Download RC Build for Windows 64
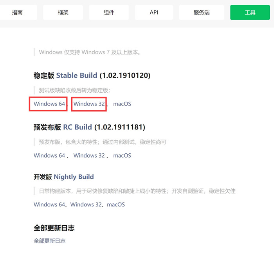 49,156
